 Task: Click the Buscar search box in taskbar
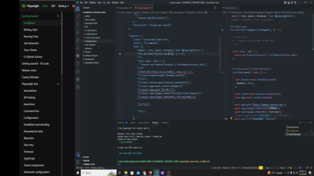click(x=99, y=173)
